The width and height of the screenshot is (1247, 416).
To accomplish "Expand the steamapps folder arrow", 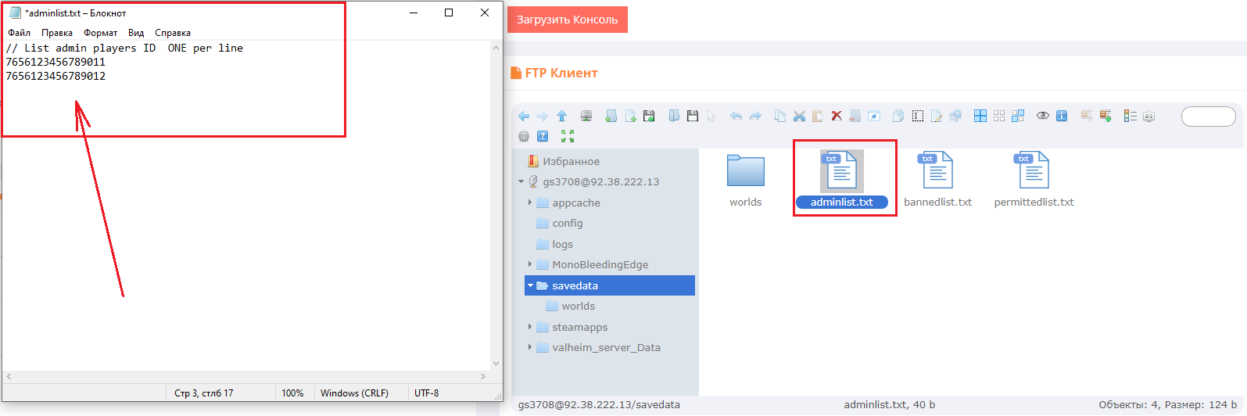I will [x=530, y=327].
